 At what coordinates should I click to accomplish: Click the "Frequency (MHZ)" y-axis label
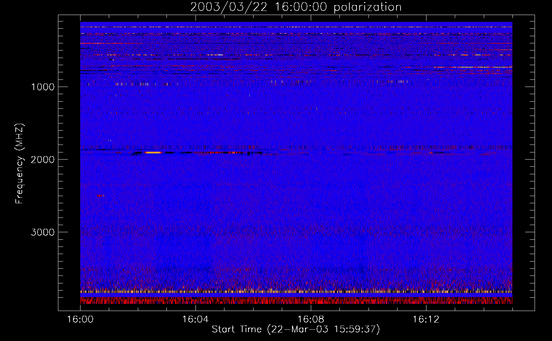(x=19, y=164)
